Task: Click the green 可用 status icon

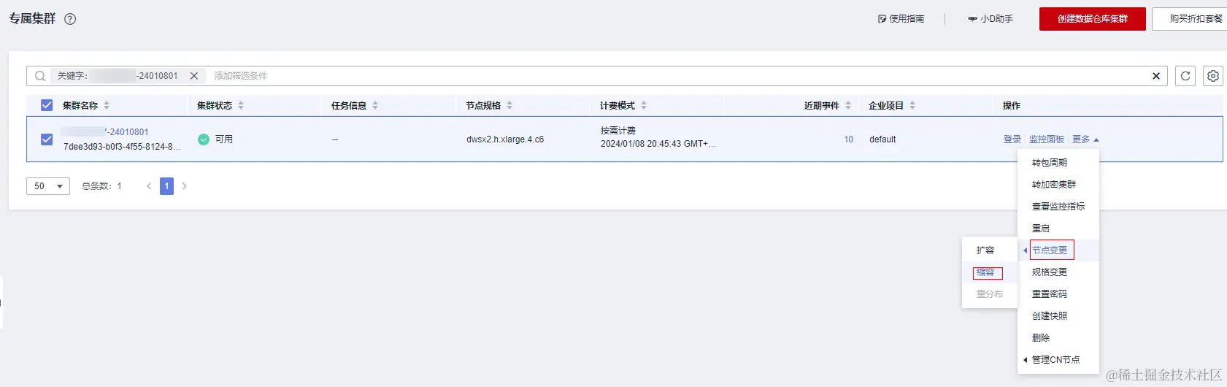Action: (x=204, y=139)
